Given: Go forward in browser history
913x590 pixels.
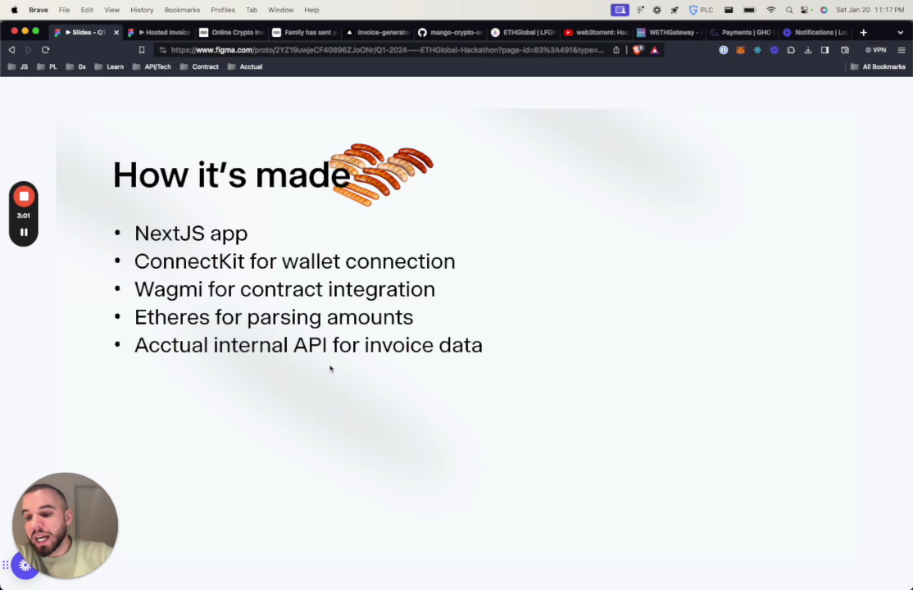Looking at the screenshot, I should 29,50.
